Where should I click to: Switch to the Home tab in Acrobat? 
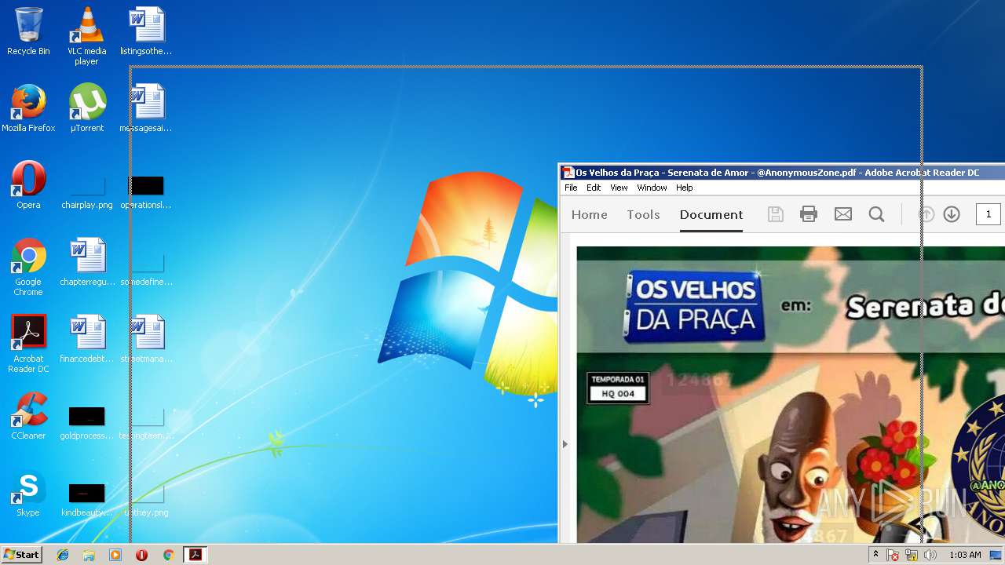590,214
